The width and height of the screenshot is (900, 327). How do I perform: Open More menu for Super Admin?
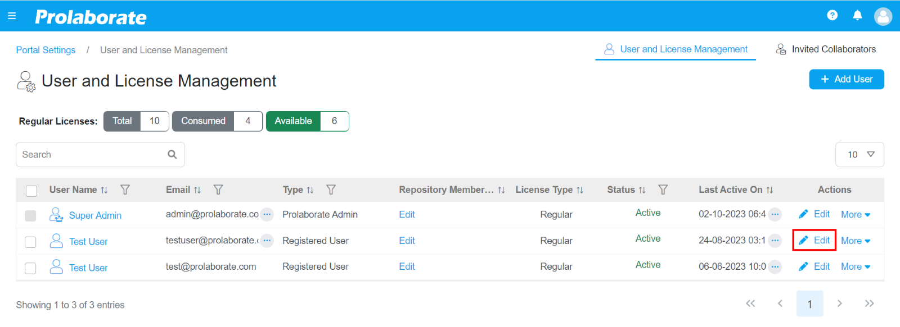click(x=856, y=214)
